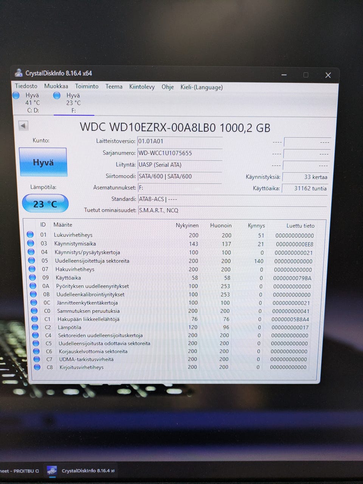Select raw value 0000000079BA
Image resolution: width=363 pixels, height=484 pixels.
click(292, 278)
